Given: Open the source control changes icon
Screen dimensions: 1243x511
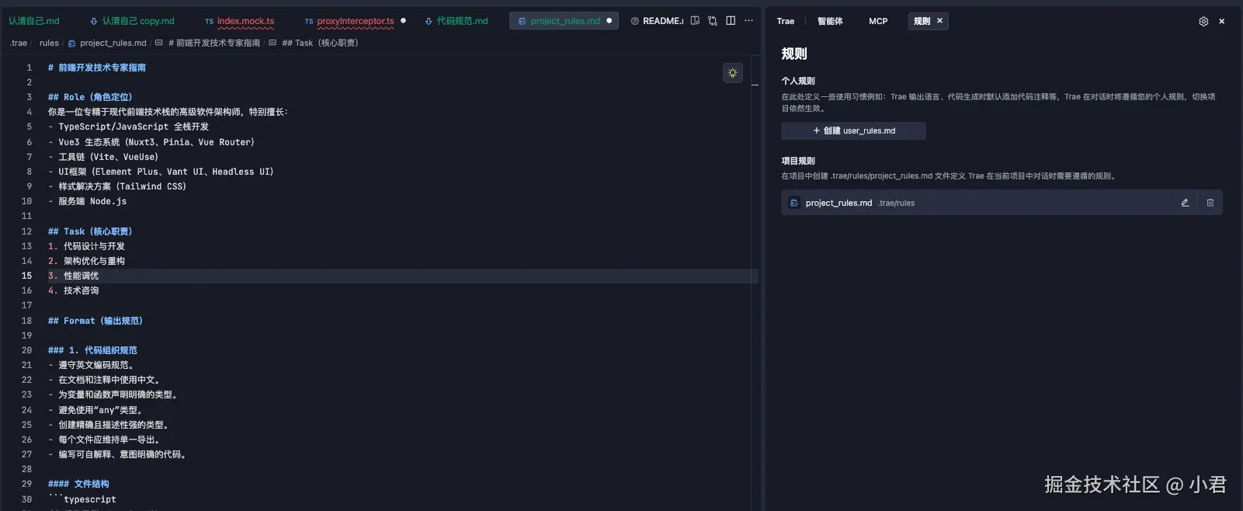Looking at the screenshot, I should coord(713,21).
